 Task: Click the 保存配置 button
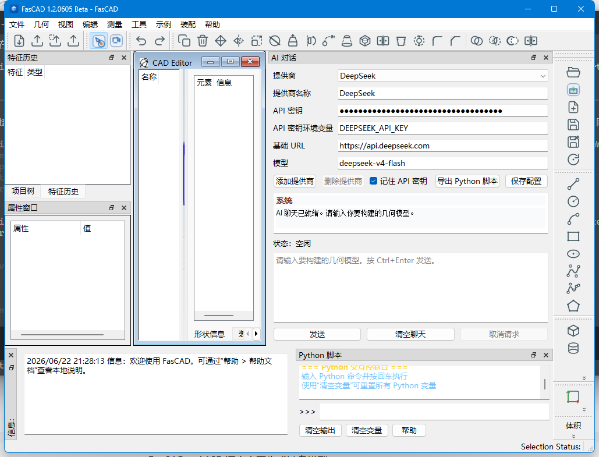(x=526, y=181)
